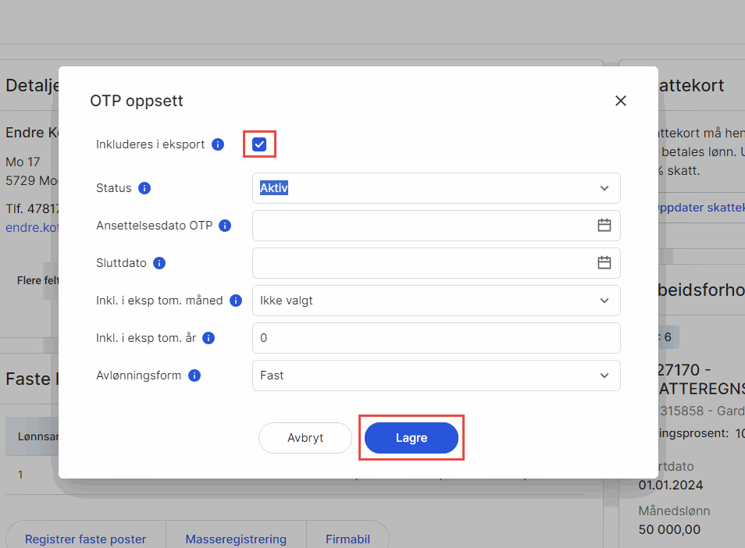This screenshot has width=745, height=548.
Task: Open calendar picker for Sluttdato
Action: click(604, 263)
